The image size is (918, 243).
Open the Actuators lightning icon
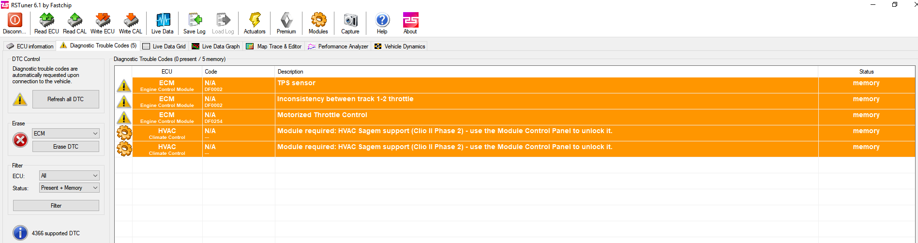tap(255, 20)
